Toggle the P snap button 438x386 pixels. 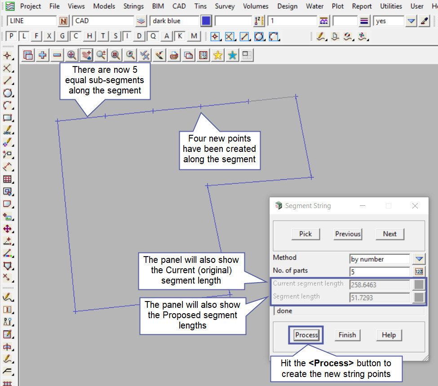[x=12, y=36]
